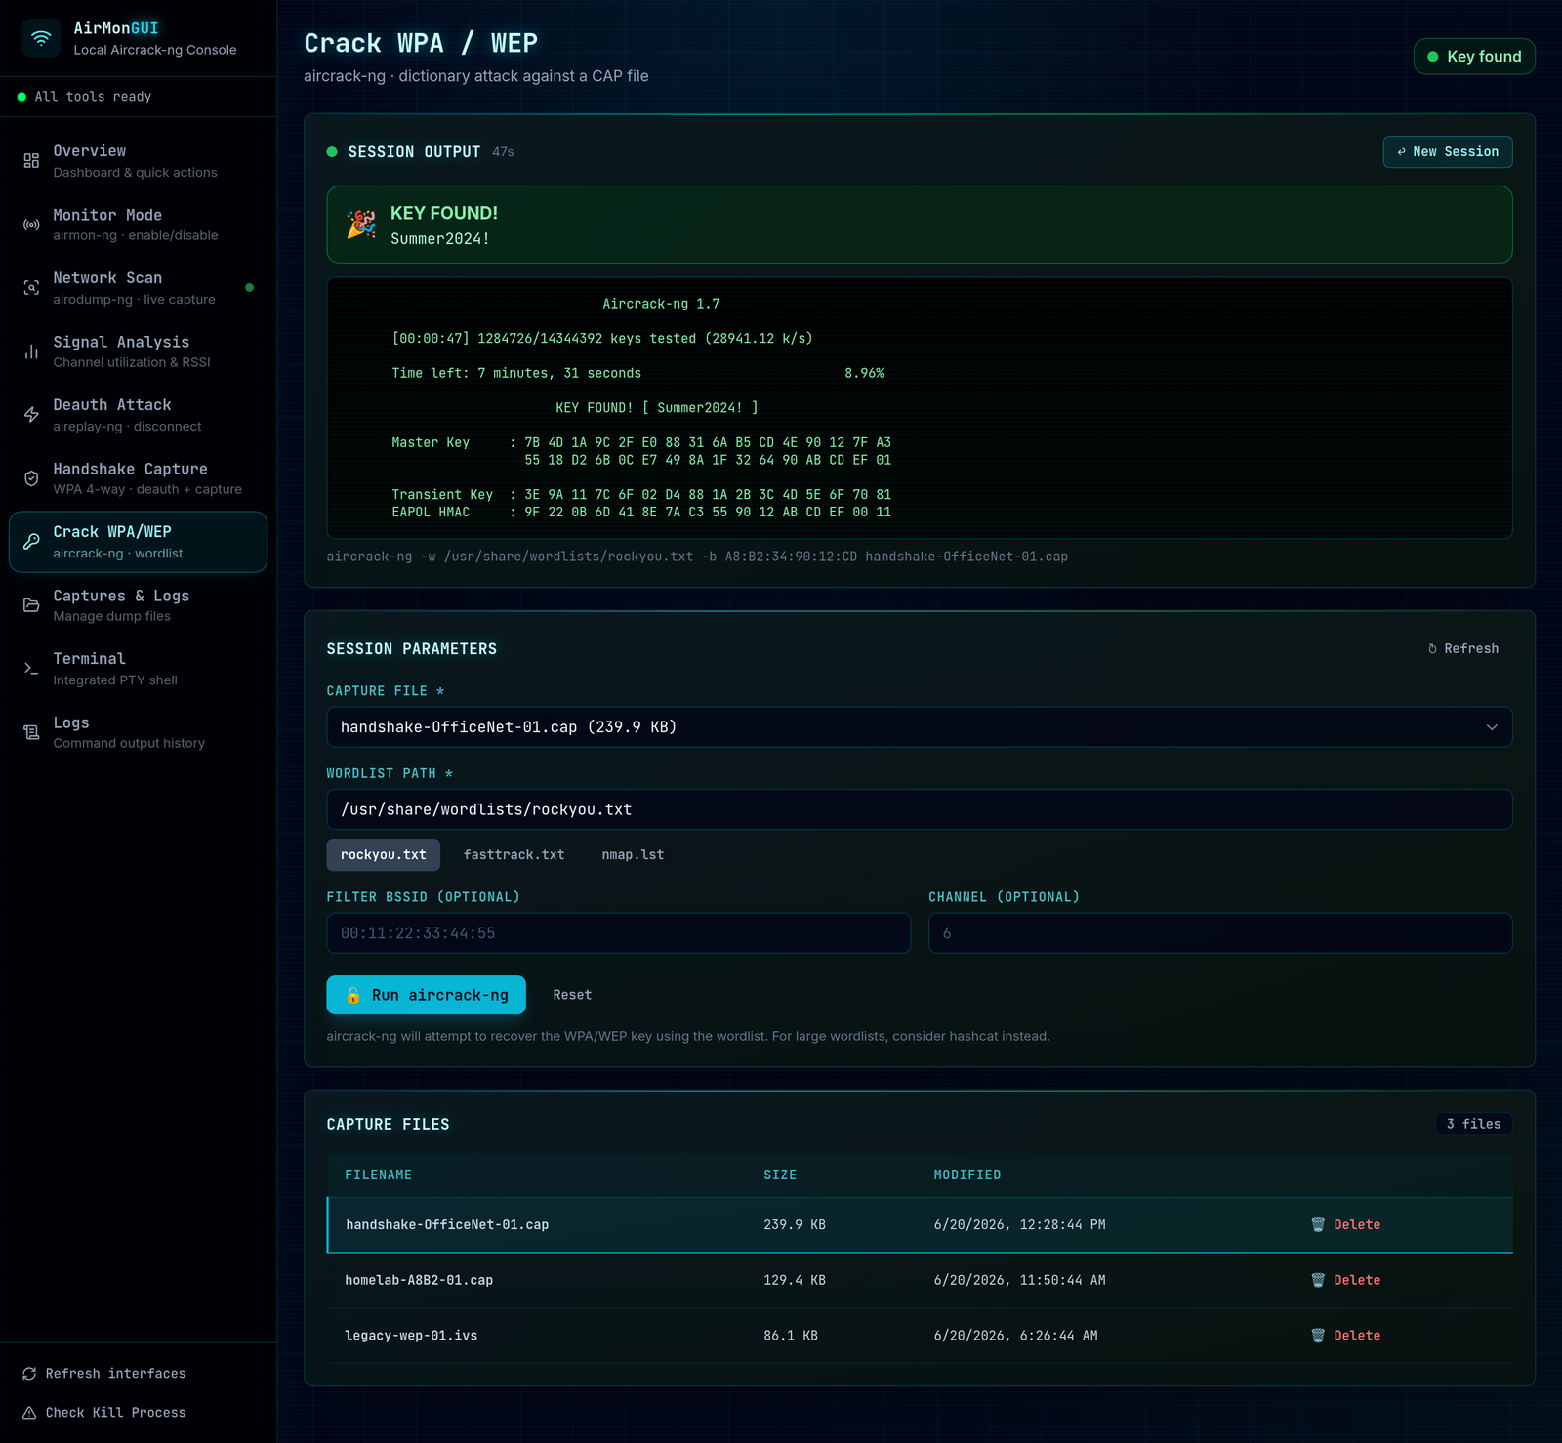Image resolution: width=1562 pixels, height=1443 pixels.
Task: Click the Overview dashboard grid icon
Action: tap(31, 161)
